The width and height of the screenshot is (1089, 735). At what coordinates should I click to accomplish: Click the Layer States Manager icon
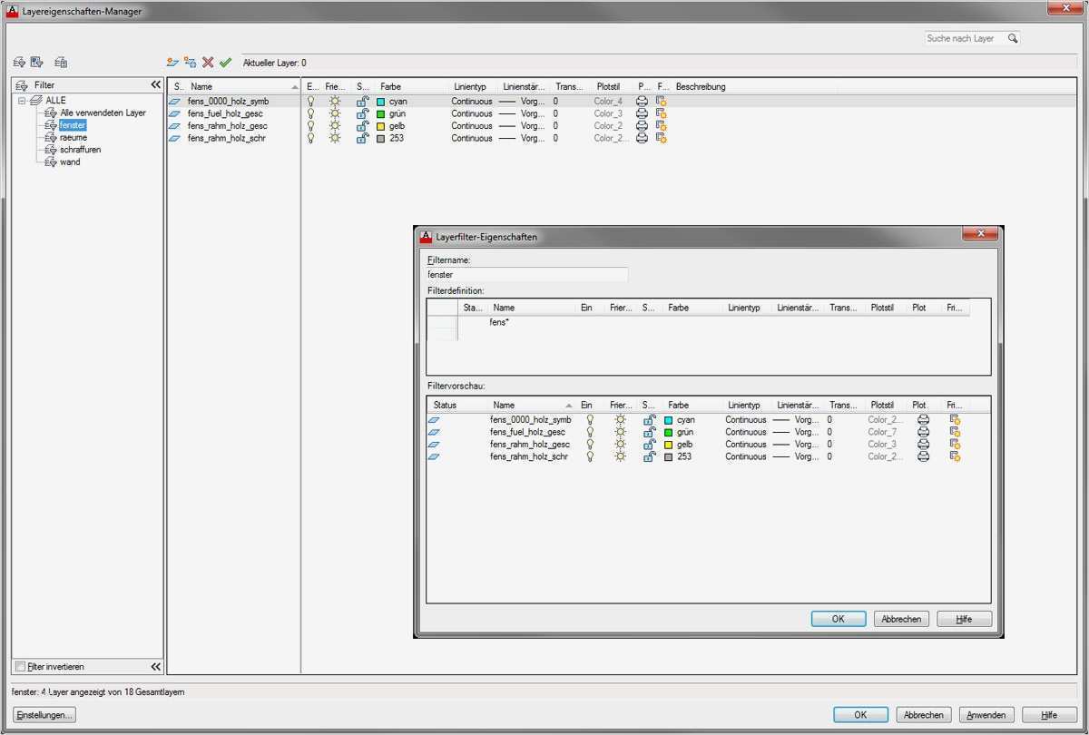pos(61,63)
